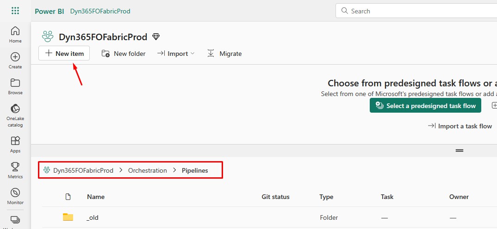Image resolution: width=497 pixels, height=229 pixels.
Task: Go to Home in left sidebar
Action: pyautogui.click(x=15, y=35)
